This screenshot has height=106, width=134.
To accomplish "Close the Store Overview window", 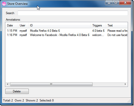I will 125,3.
